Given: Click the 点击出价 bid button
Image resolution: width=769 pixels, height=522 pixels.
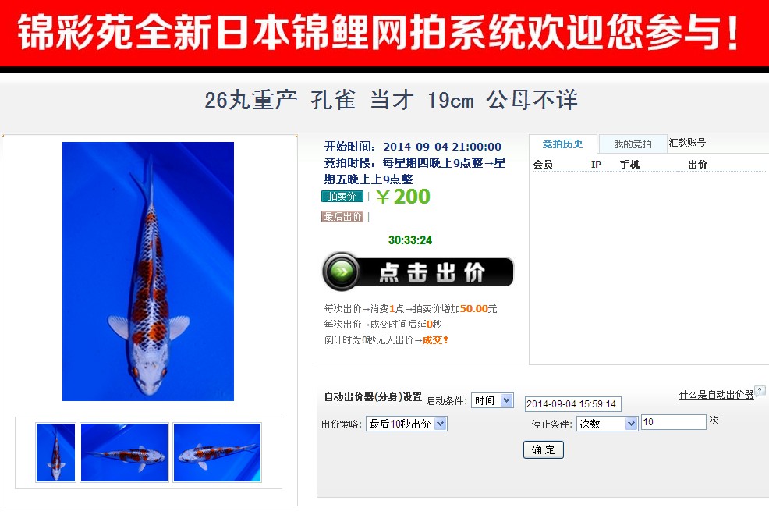Looking at the screenshot, I should (x=417, y=272).
